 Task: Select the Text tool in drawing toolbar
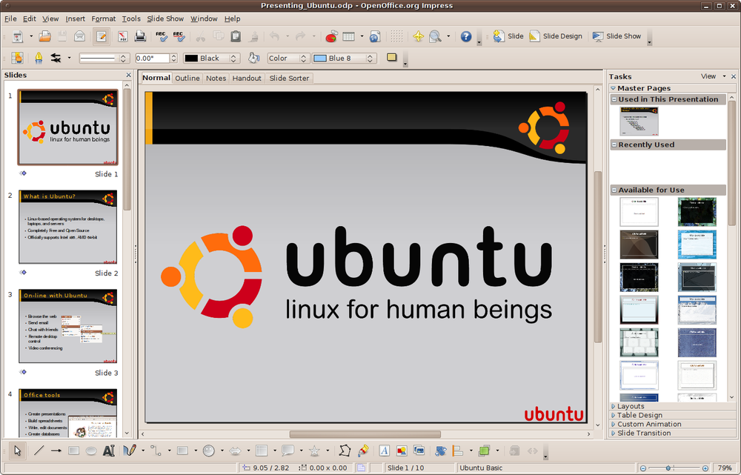[107, 451]
